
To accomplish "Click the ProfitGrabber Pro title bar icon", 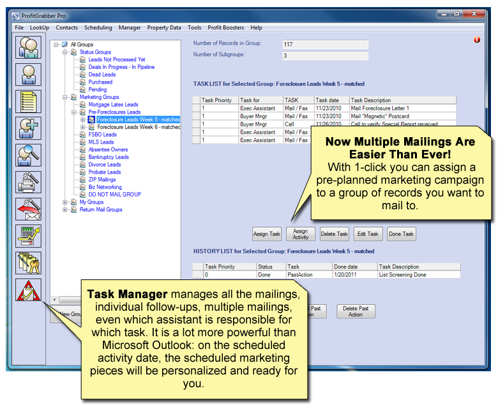I will pos(15,15).
